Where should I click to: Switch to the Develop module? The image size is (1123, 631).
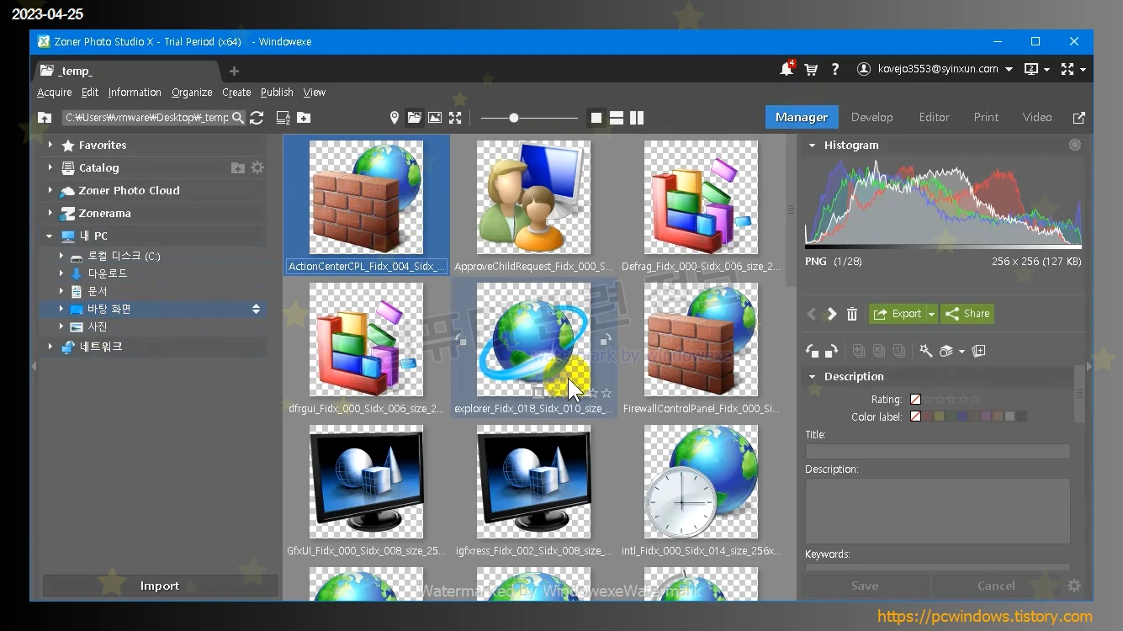pyautogui.click(x=871, y=118)
